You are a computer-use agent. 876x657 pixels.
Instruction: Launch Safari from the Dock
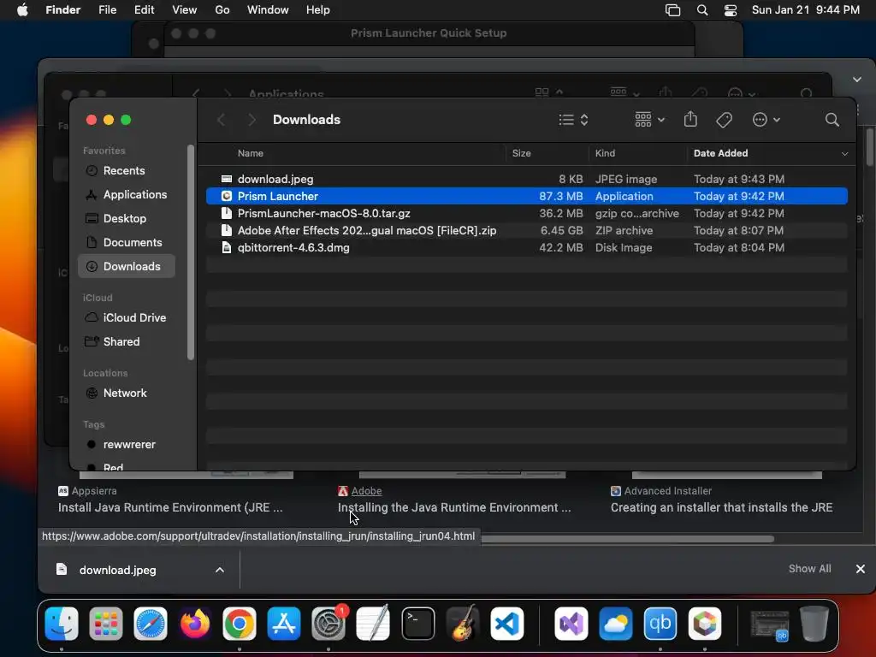(151, 624)
